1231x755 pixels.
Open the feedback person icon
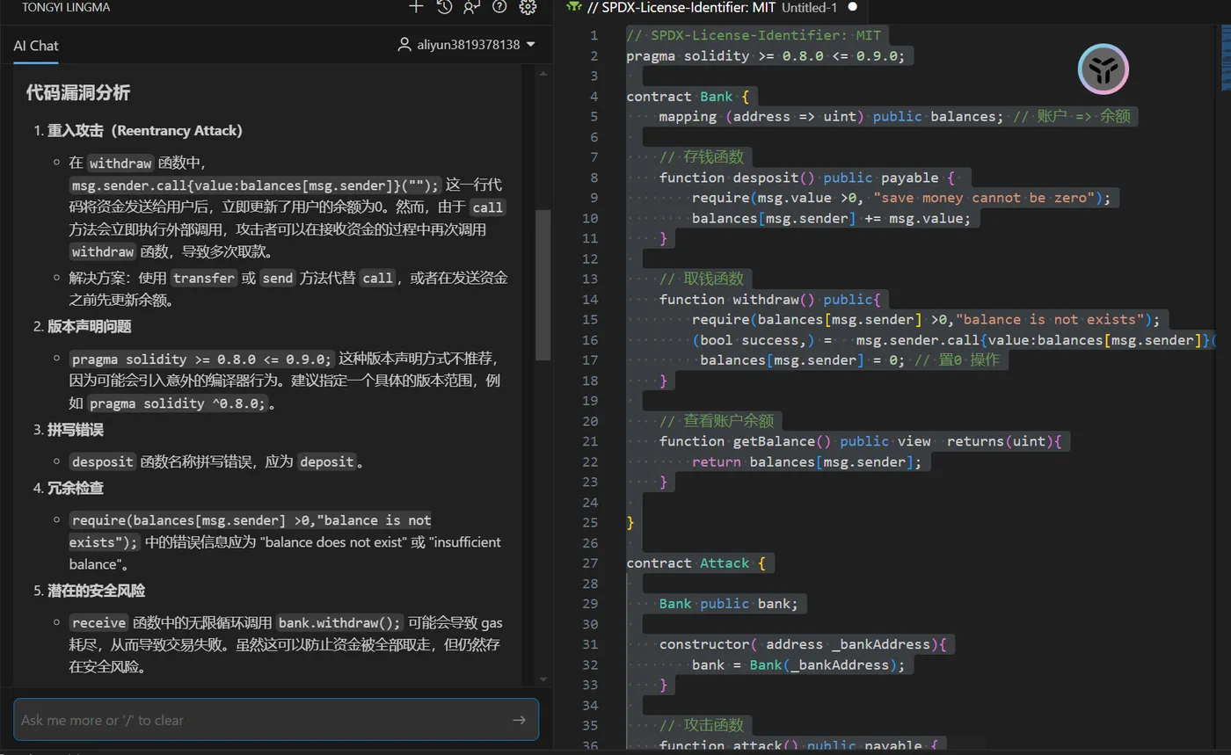pos(472,7)
